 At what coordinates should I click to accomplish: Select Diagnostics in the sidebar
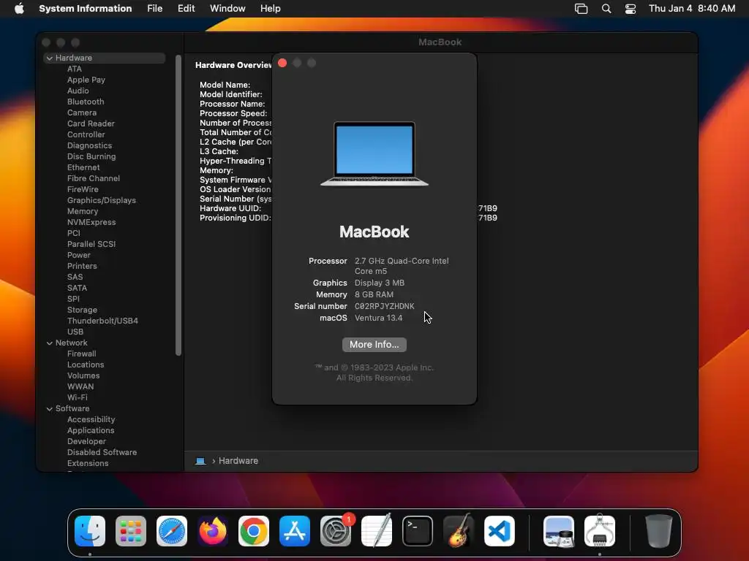[x=89, y=145]
